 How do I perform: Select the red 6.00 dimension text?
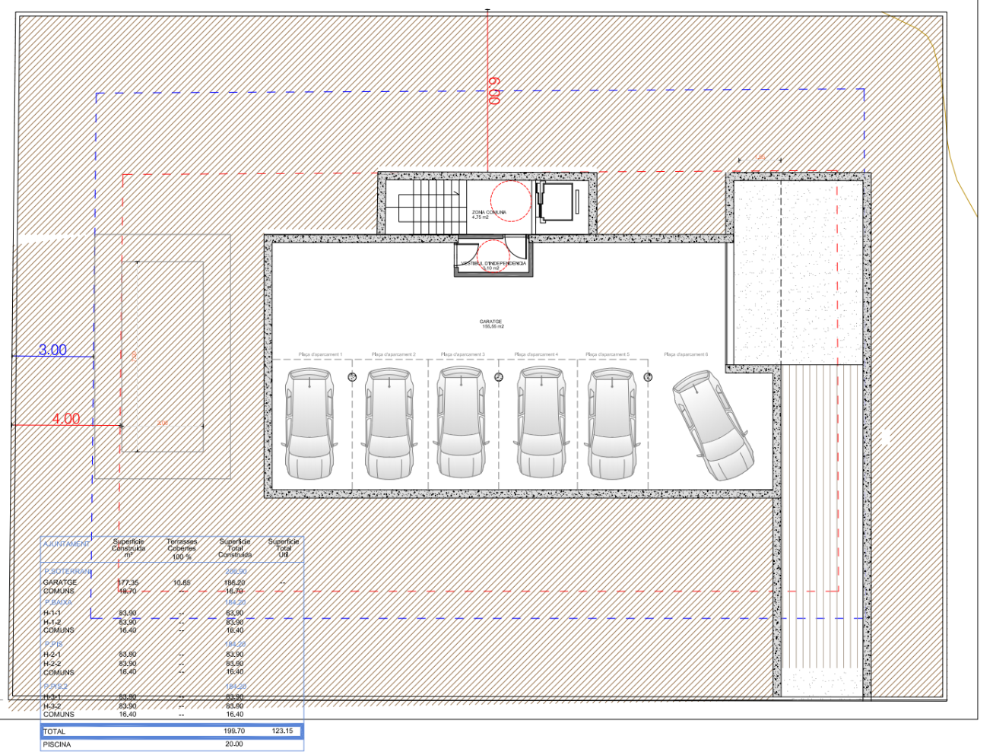point(494,91)
